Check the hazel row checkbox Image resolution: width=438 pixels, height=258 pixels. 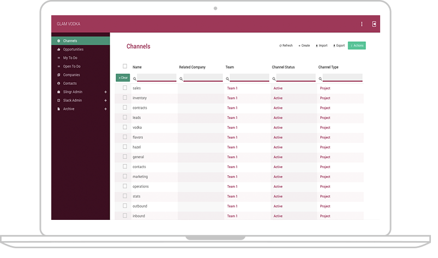click(x=125, y=147)
